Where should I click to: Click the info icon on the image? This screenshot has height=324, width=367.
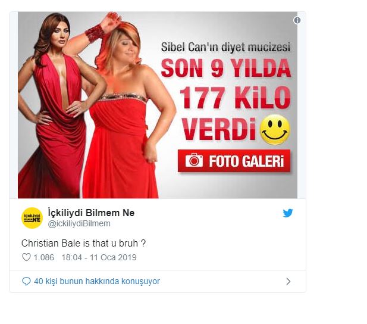click(x=297, y=20)
